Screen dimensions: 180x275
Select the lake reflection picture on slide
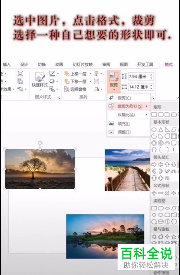point(105,236)
